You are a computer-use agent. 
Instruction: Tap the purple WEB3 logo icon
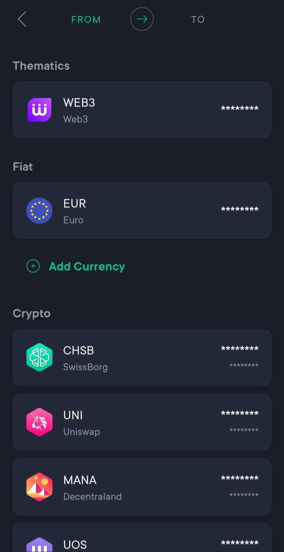pos(39,110)
